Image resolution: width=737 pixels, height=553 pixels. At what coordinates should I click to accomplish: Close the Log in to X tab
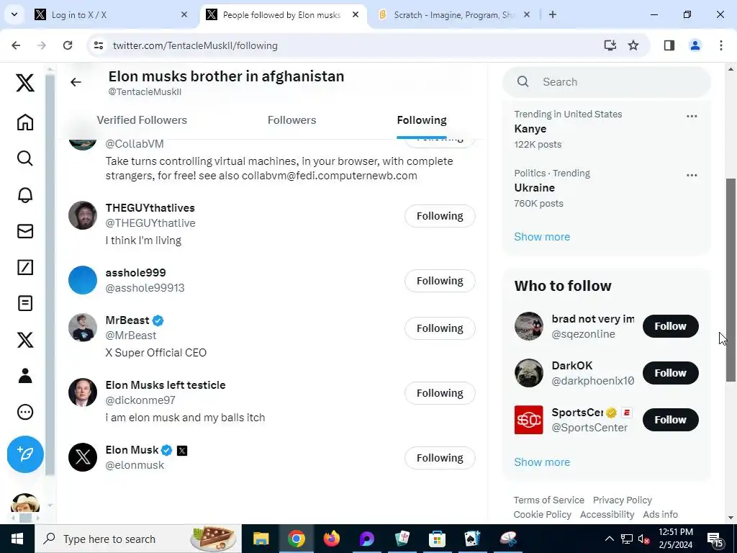(x=184, y=14)
